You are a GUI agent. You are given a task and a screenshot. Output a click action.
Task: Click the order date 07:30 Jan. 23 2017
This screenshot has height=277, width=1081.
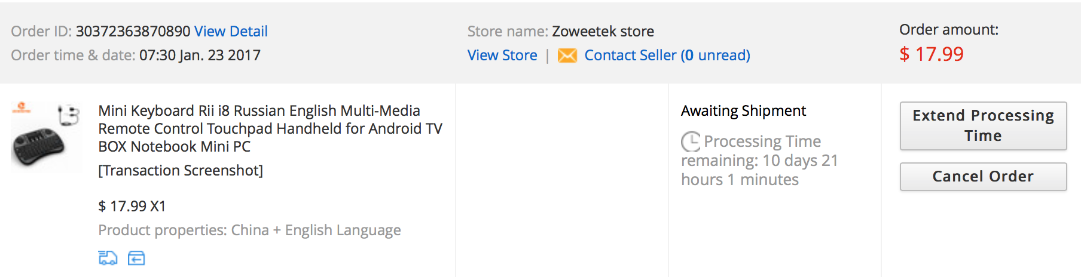[x=200, y=56]
